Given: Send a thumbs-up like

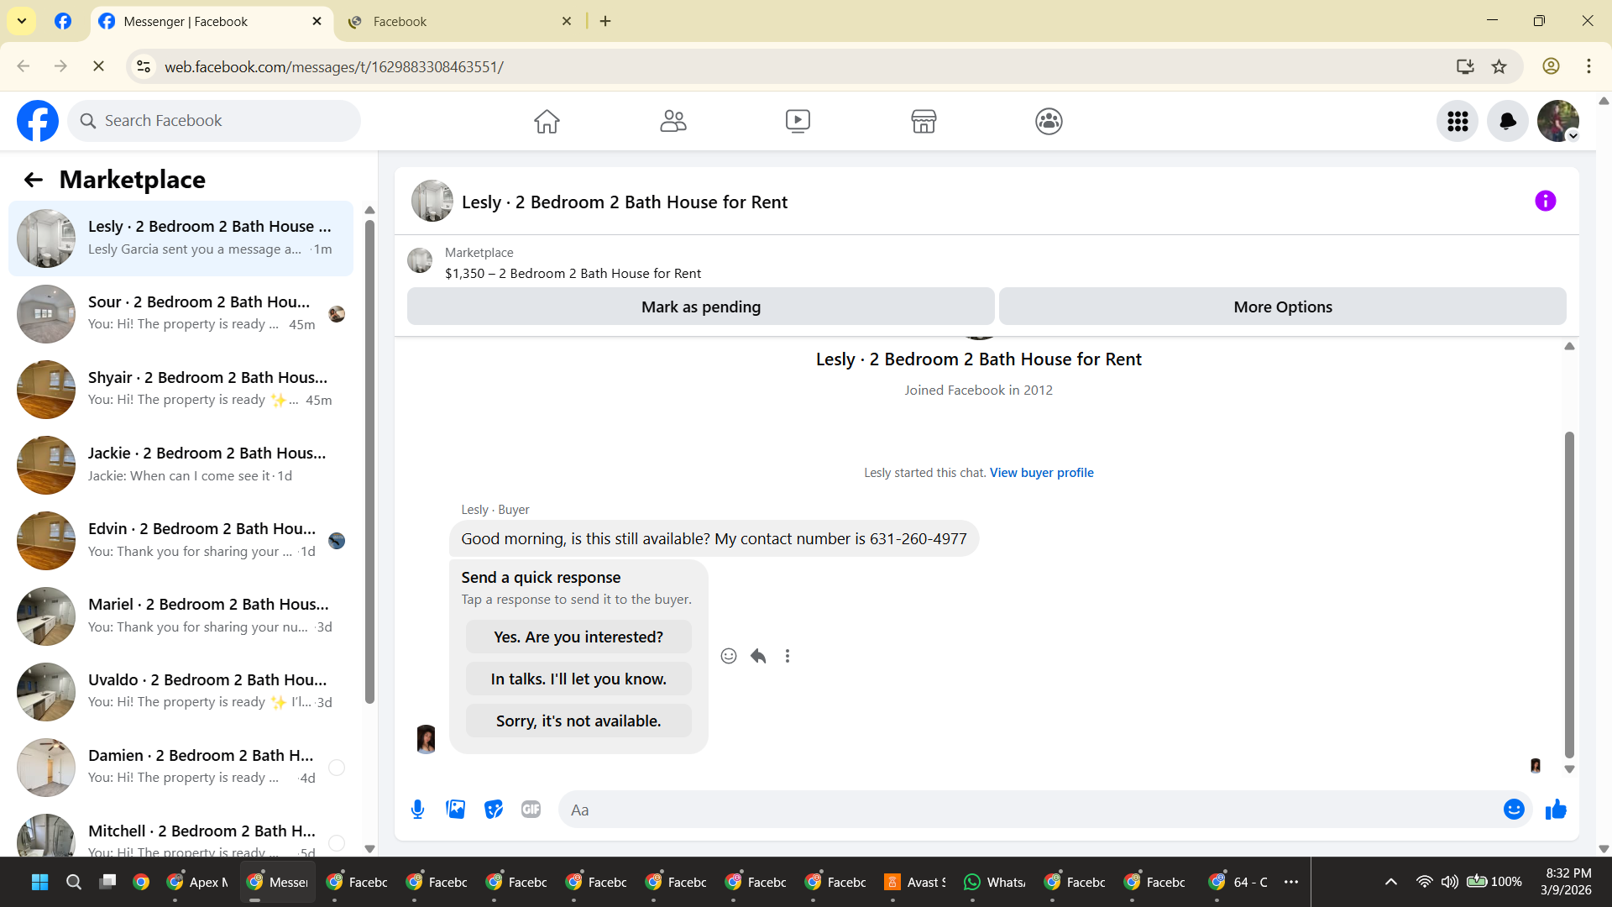Looking at the screenshot, I should click(x=1556, y=810).
